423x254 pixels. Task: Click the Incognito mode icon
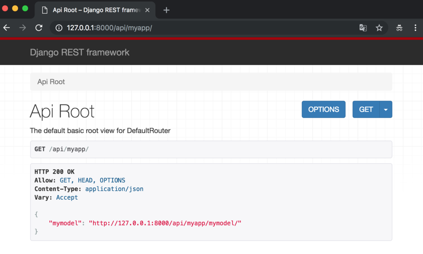(x=399, y=28)
